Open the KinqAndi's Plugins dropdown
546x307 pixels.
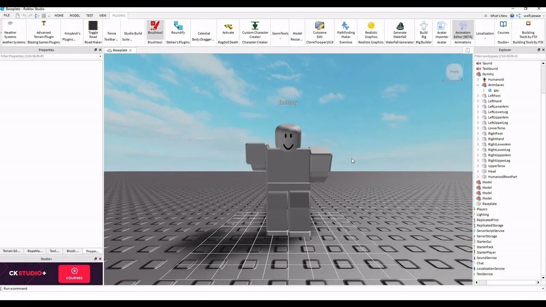[x=72, y=36]
